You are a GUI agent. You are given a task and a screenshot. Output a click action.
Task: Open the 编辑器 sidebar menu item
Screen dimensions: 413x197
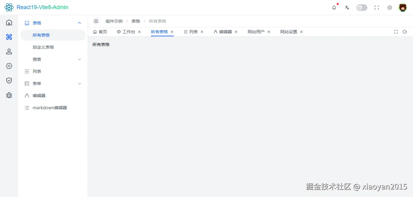(x=53, y=96)
